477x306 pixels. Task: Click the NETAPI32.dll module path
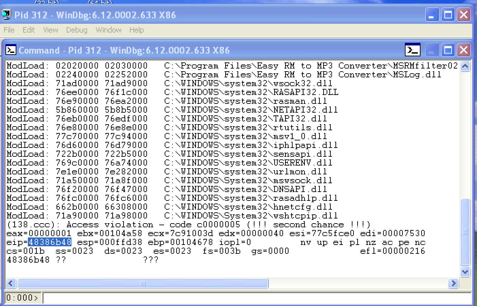pyautogui.click(x=251, y=110)
